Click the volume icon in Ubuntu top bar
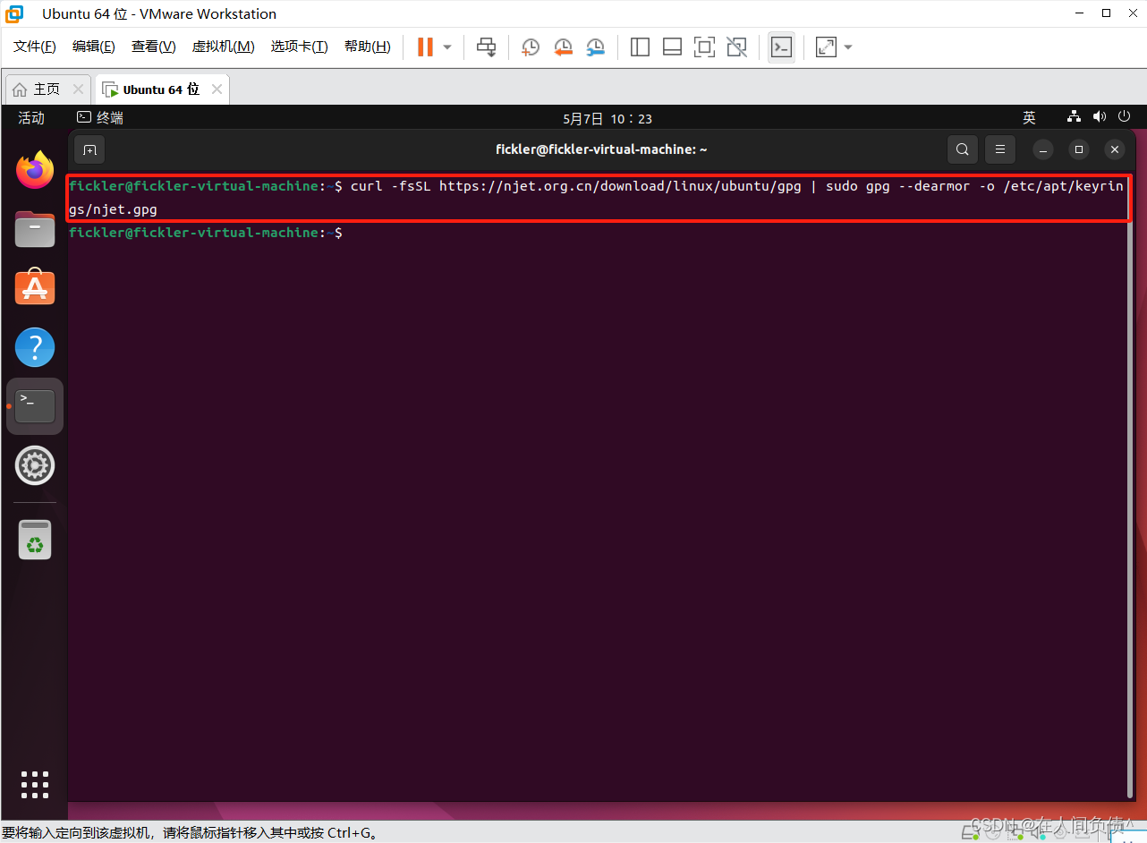 [1100, 117]
